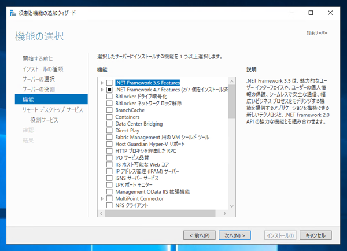Go to サーバーの役割 step
This screenshot has width=347, height=251.
click(x=39, y=89)
